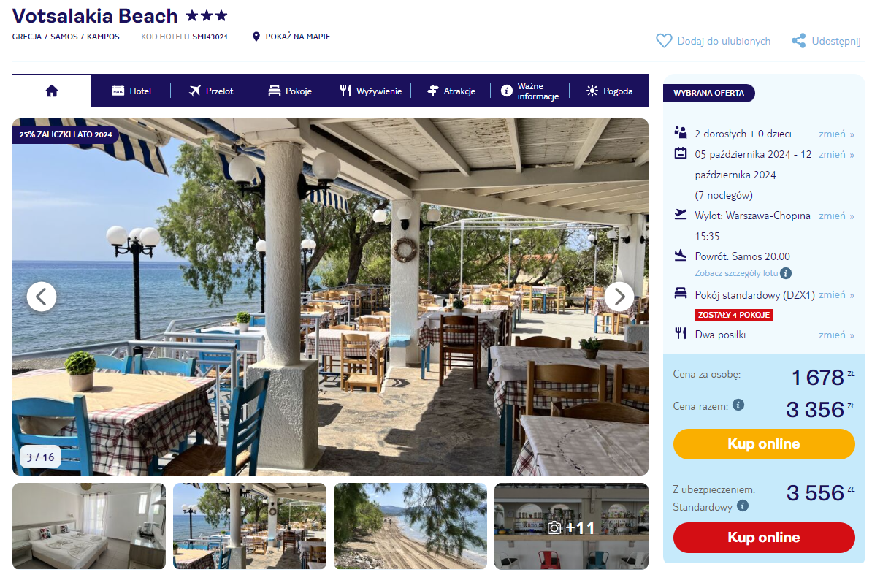The width and height of the screenshot is (872, 572).
Task: Show previous photo with left arrow
Action: pos(42,297)
